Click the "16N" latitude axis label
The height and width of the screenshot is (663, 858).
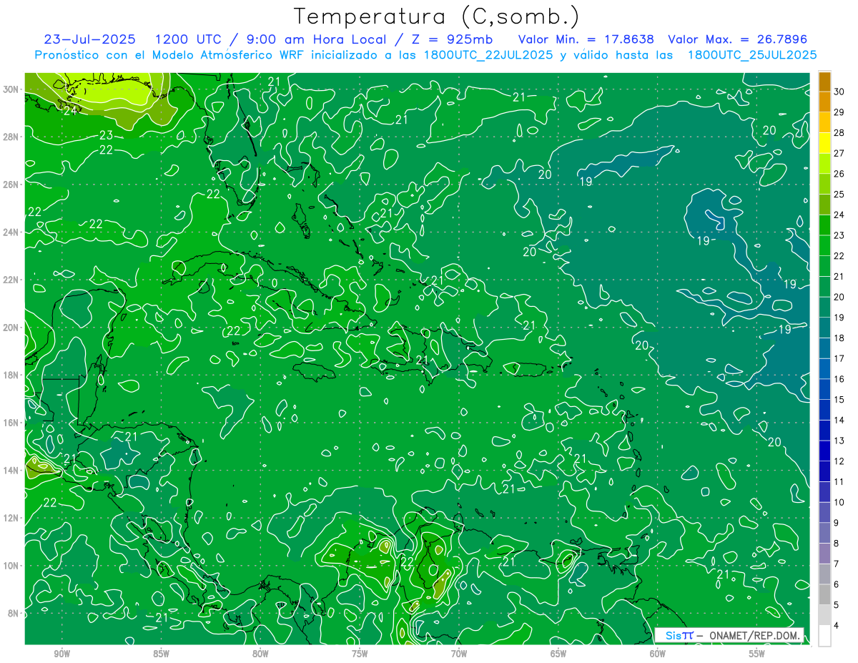click(x=11, y=422)
